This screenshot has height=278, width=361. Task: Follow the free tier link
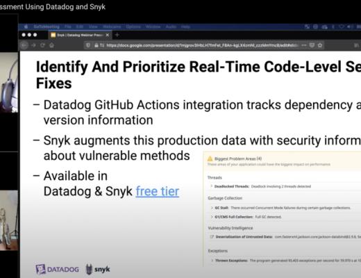tap(158, 191)
